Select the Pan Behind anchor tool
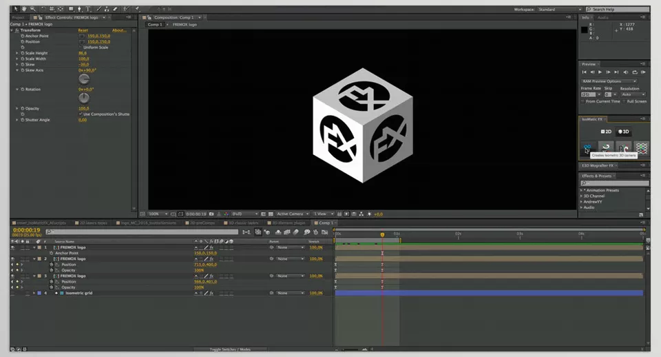This screenshot has height=357, width=661. point(61,9)
